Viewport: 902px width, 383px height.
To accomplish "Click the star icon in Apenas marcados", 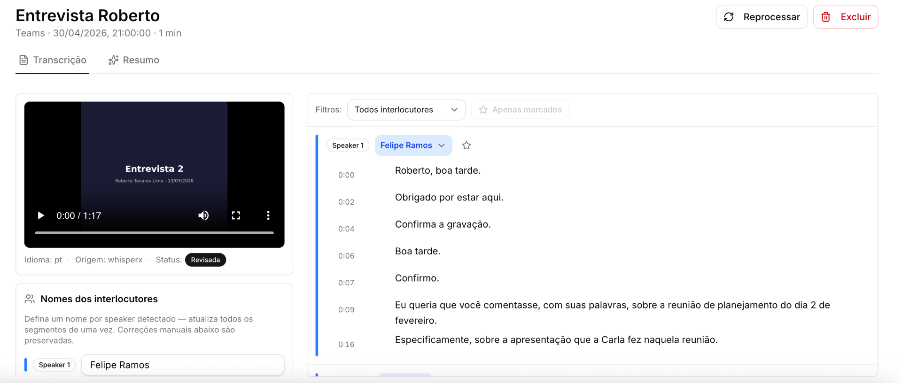I will [x=483, y=109].
